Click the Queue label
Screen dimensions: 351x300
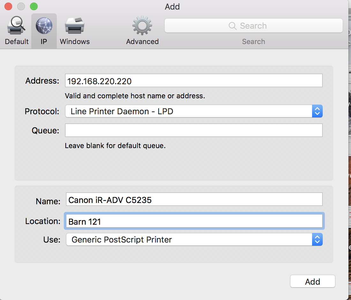point(45,131)
